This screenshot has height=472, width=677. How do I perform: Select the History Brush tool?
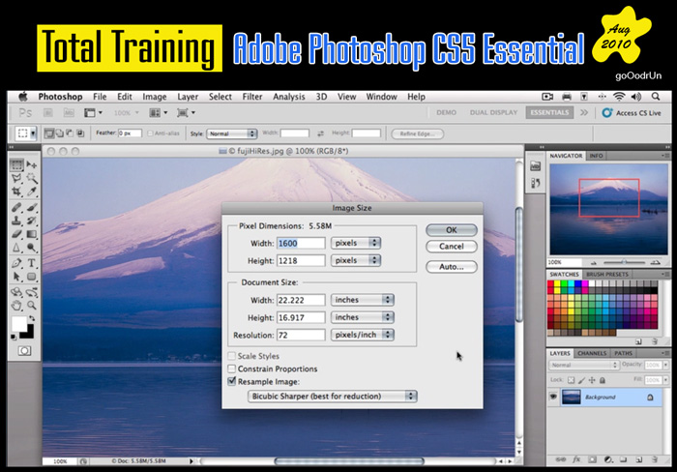[x=32, y=221]
